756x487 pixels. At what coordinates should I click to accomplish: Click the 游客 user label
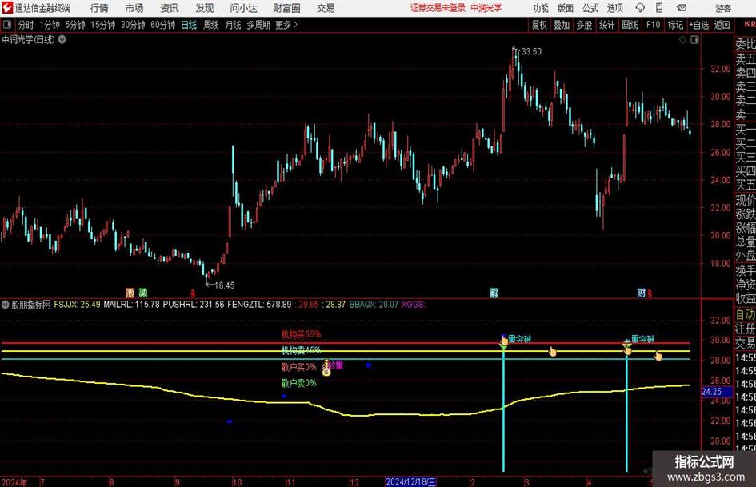click(x=723, y=8)
